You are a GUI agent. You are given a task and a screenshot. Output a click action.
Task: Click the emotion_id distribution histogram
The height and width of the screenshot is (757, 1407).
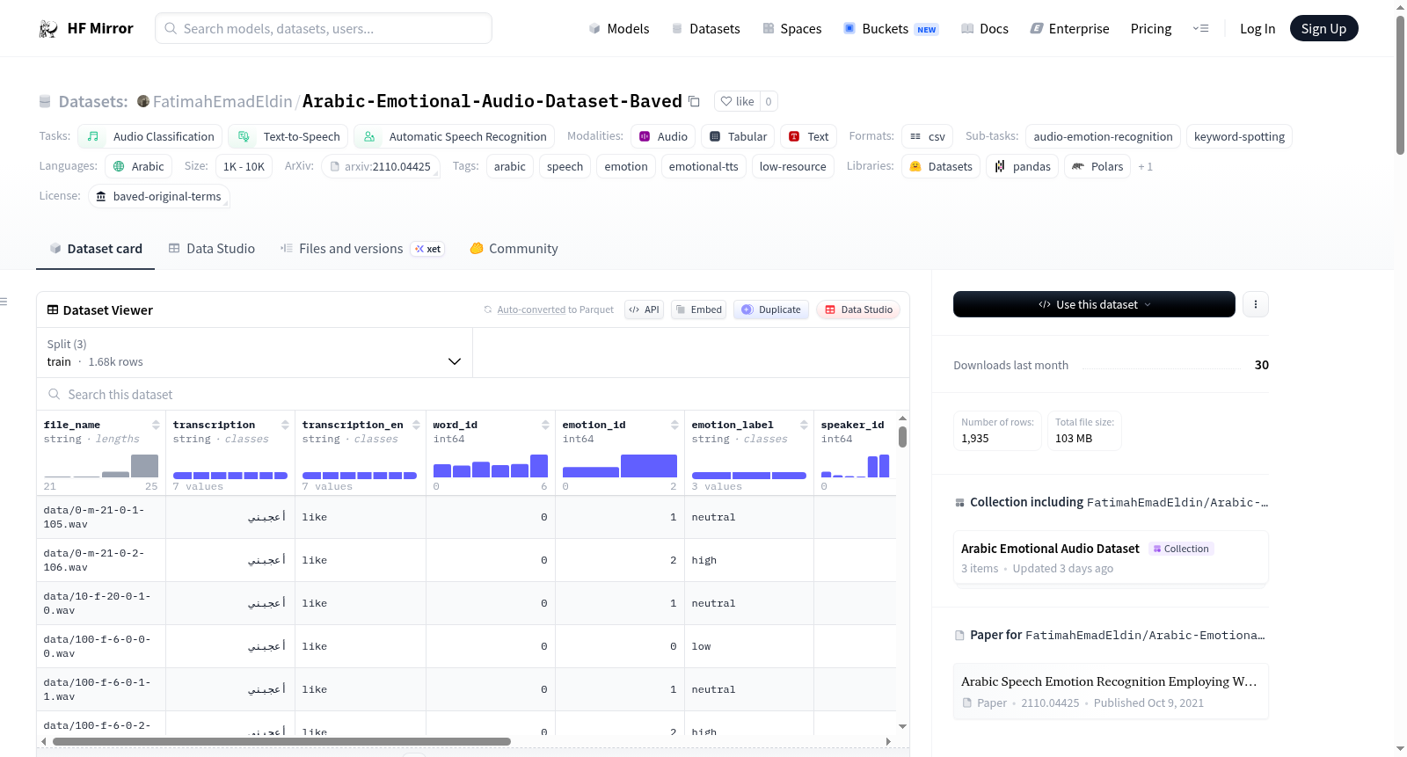click(x=620, y=466)
